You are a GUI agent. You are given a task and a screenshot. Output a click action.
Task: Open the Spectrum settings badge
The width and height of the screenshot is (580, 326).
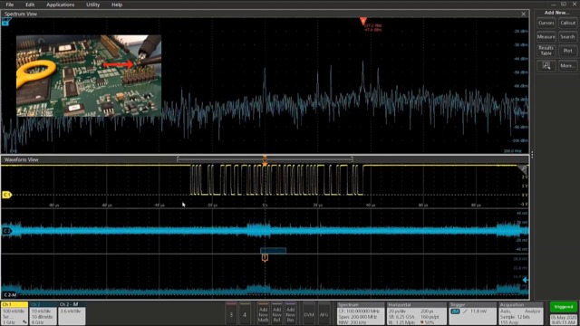click(361, 313)
